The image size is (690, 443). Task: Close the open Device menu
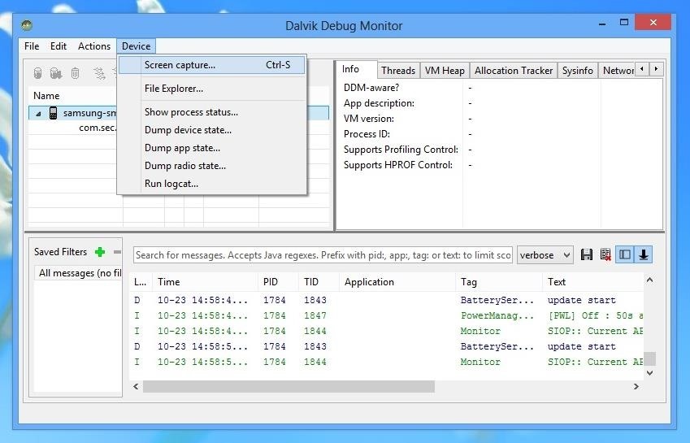[136, 46]
